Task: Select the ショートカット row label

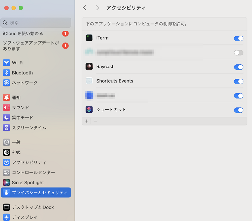Action: [111, 110]
